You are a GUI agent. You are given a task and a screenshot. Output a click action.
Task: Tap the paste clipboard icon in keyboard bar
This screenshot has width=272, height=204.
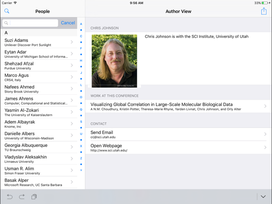(x=34, y=197)
